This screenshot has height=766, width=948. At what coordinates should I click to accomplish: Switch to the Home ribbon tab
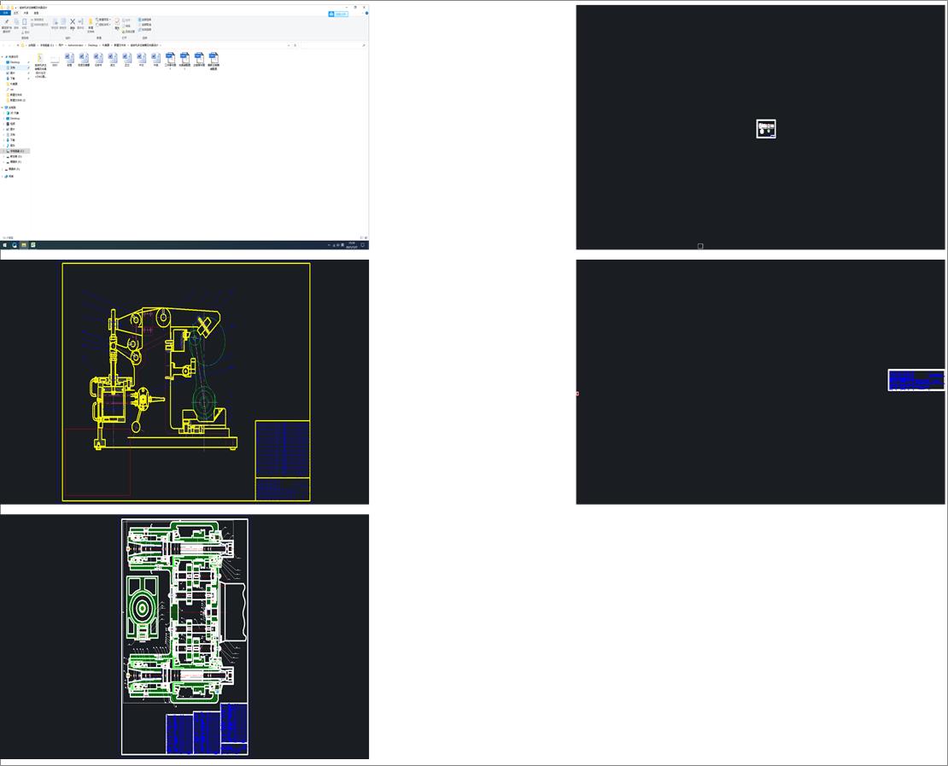click(x=16, y=13)
